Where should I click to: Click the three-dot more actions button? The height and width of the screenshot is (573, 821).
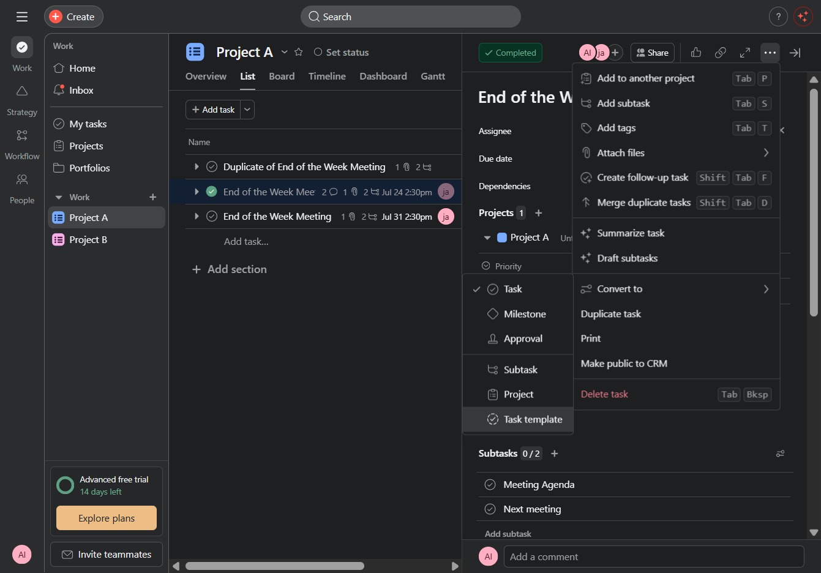click(x=770, y=53)
